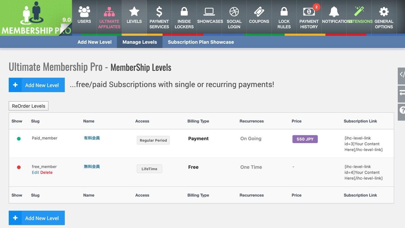Open Ultimate Affiliates hierarchy icon
The height and width of the screenshot is (228, 405).
(109, 12)
